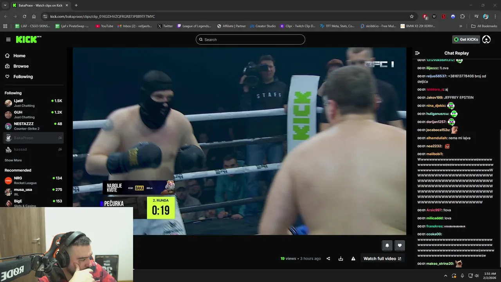
Task: Open the All Bookmarks folder
Action: coord(484,26)
